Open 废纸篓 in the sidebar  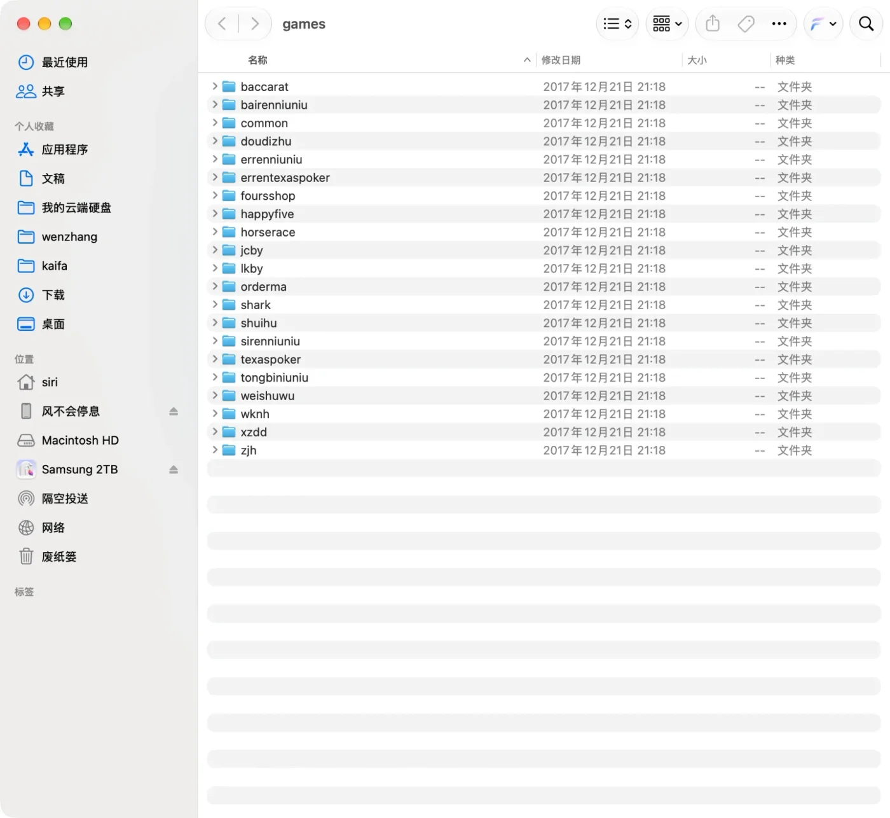47,557
